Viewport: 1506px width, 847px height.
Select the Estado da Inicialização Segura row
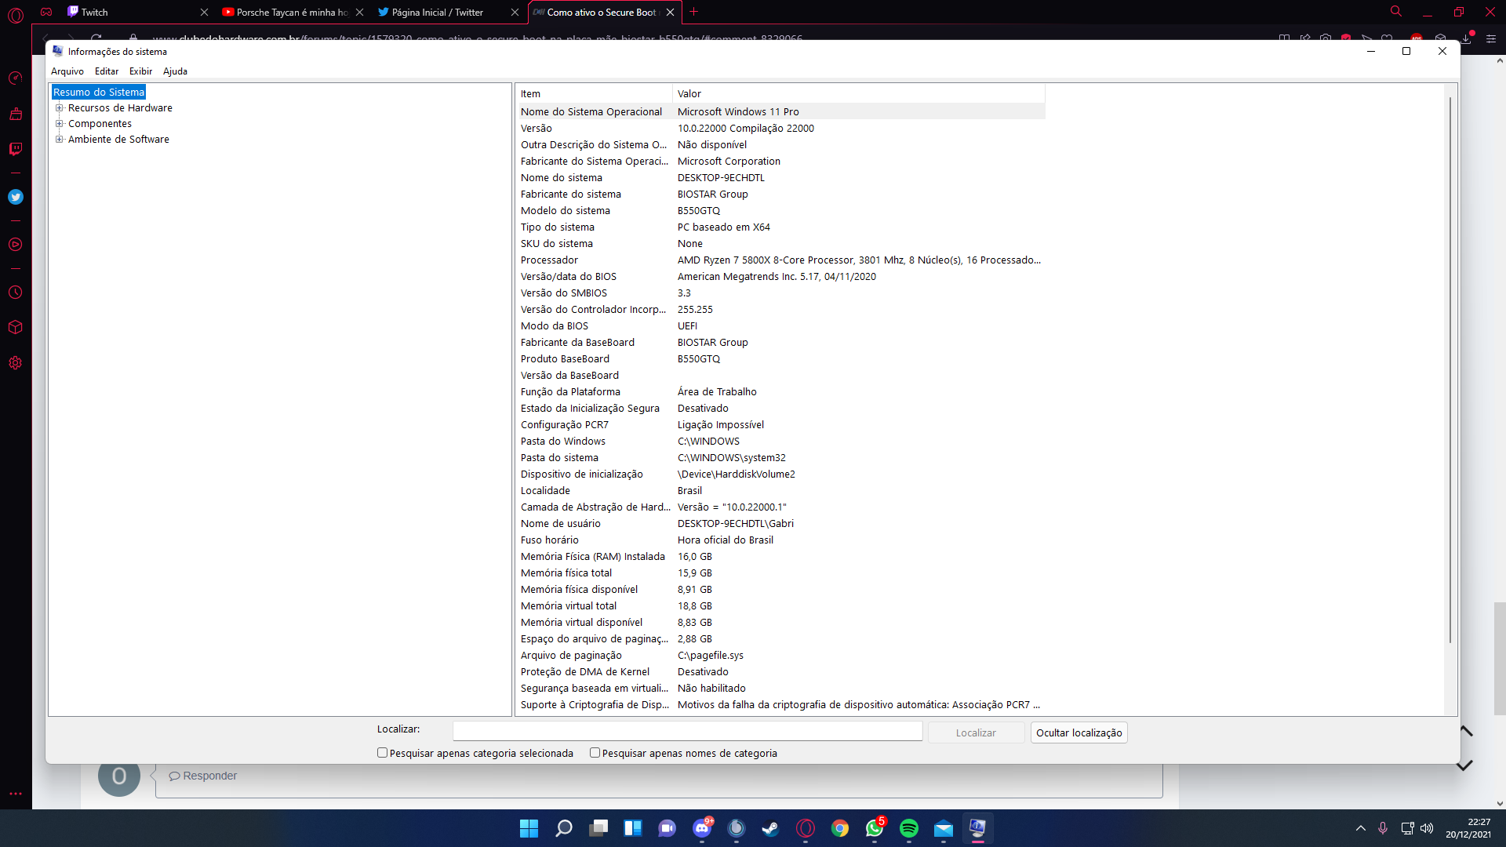780,409
